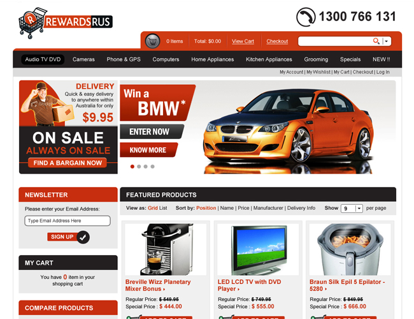The image size is (414, 319).
Task: Click LCD TV product image
Action: tap(258, 249)
